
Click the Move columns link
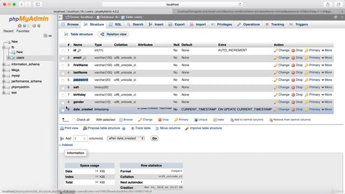(x=168, y=128)
